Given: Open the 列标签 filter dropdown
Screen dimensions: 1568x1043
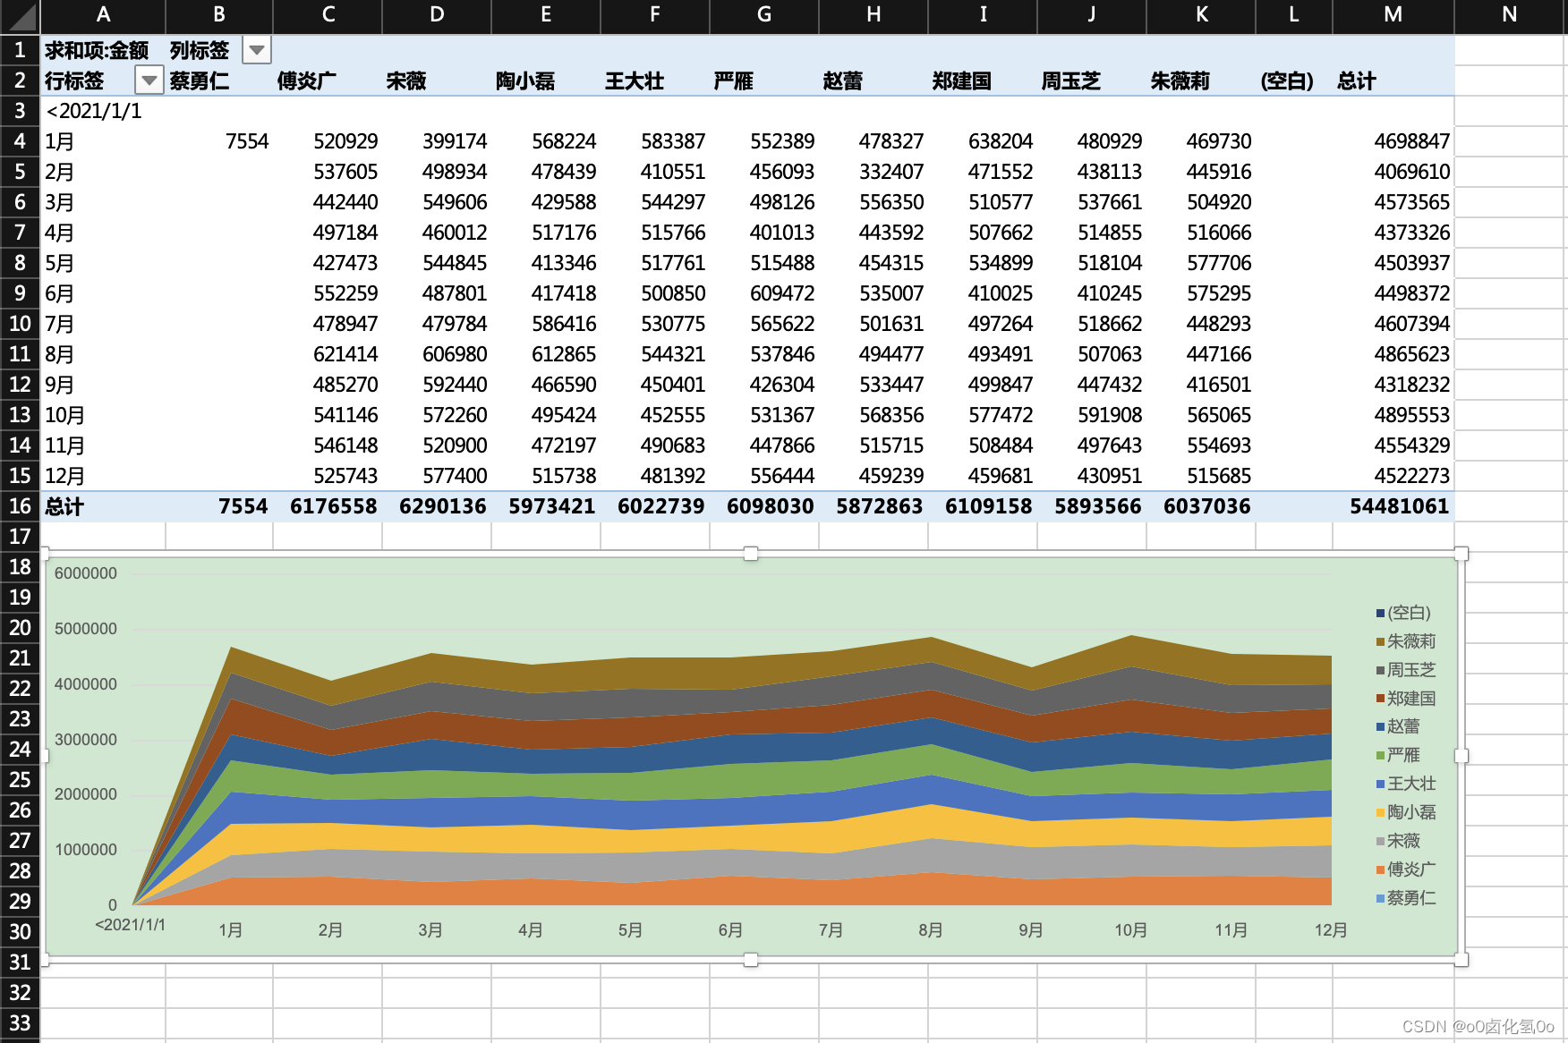Looking at the screenshot, I should (257, 50).
